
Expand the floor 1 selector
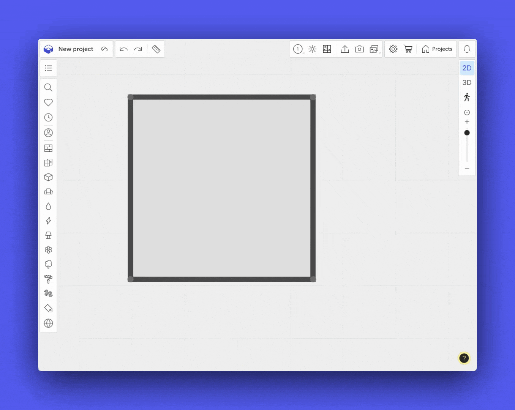coord(298,49)
